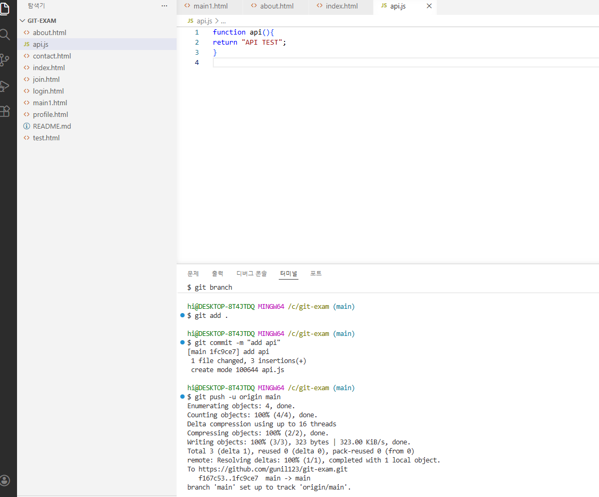Open the 출력 (Output) panel tab
The height and width of the screenshot is (497, 599).
[218, 273]
